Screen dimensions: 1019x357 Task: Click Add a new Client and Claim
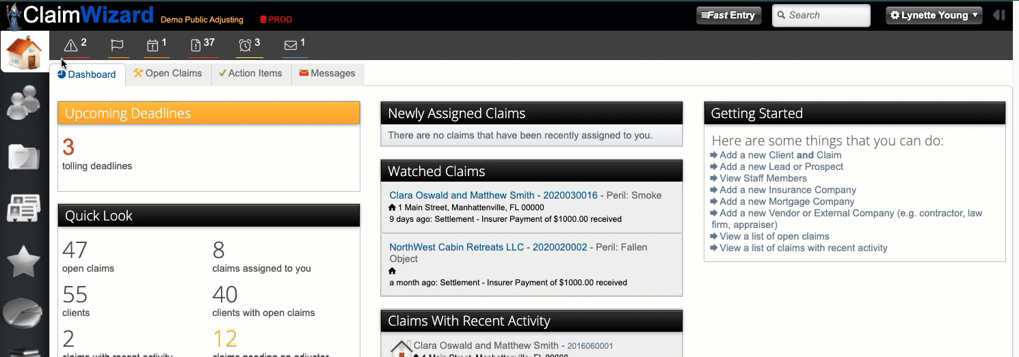[x=780, y=155]
